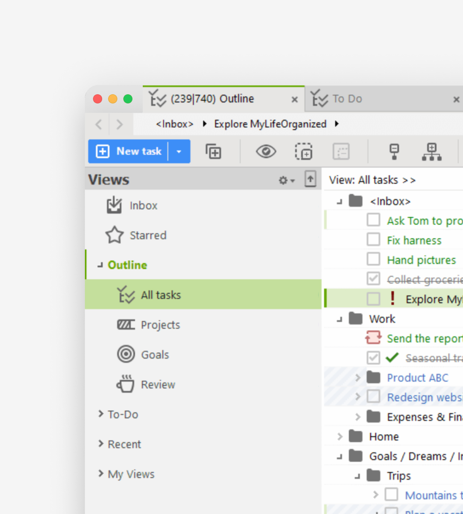
Task: Toggle the eye visibility toolbar icon
Action: [x=266, y=151]
